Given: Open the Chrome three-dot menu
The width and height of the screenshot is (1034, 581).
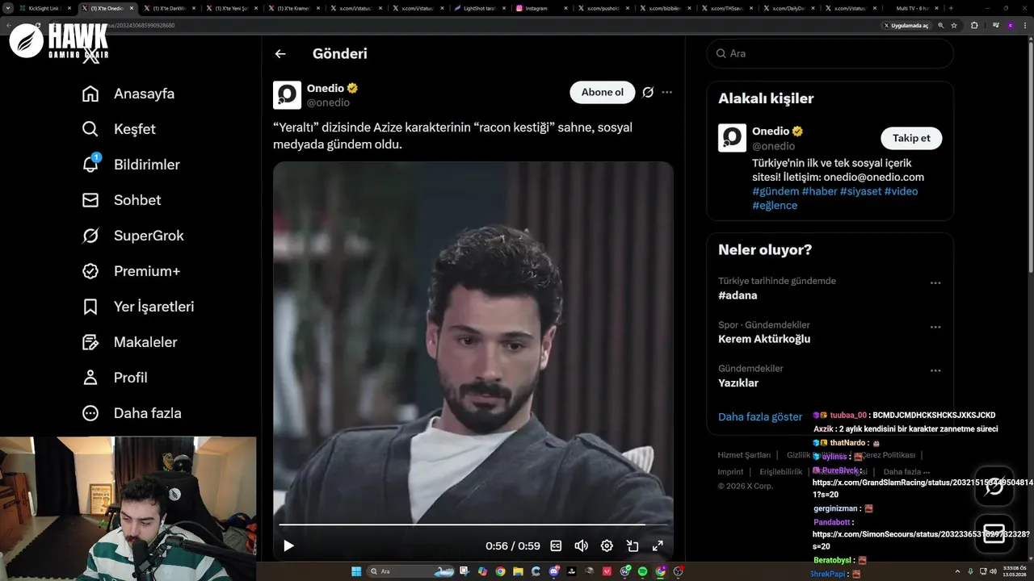Looking at the screenshot, I should pos(1026,26).
